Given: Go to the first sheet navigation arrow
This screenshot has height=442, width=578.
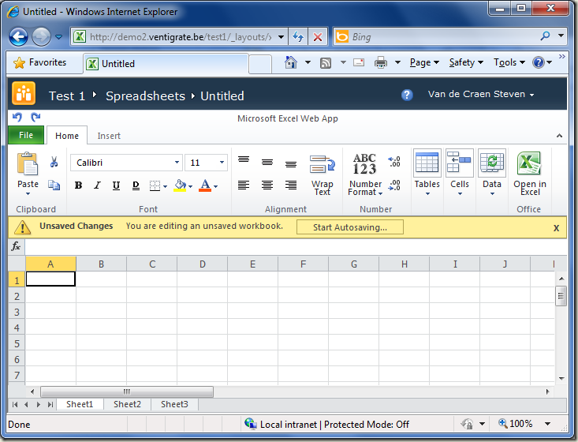Looking at the screenshot, I should pyautogui.click(x=15, y=405).
